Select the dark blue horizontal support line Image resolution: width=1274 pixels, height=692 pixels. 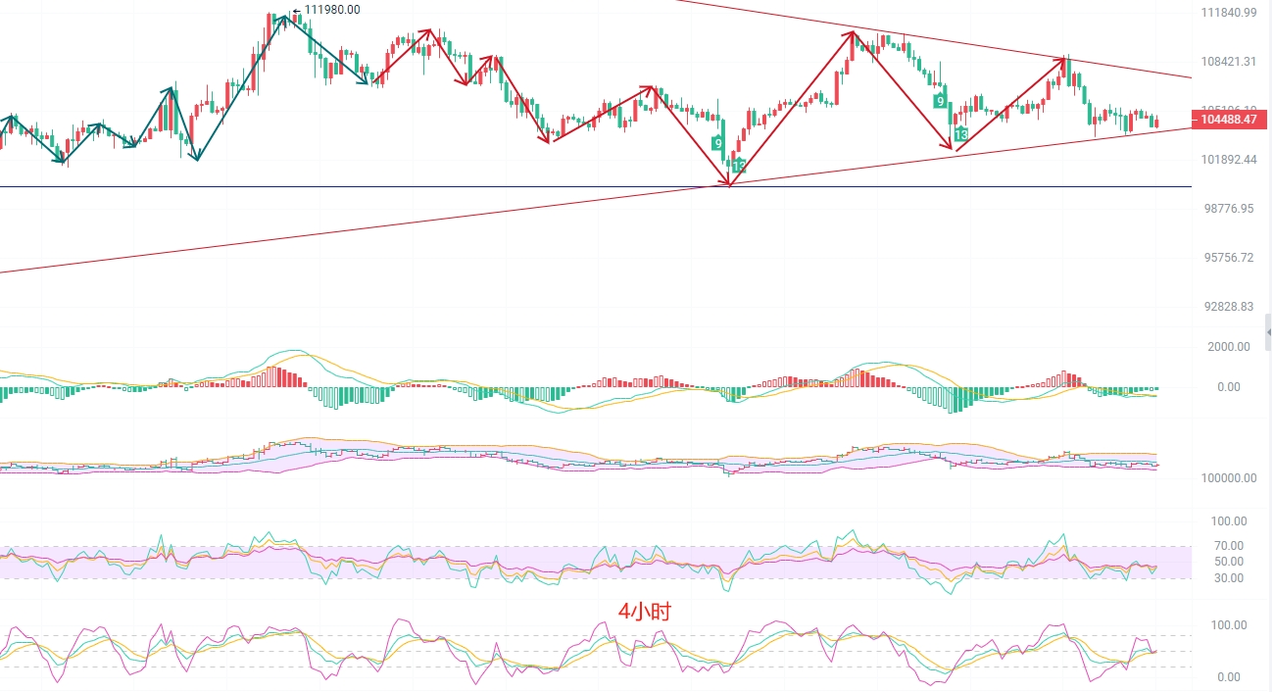pos(596,186)
